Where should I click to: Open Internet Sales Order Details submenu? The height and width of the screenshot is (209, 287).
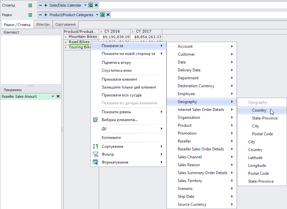(202, 110)
